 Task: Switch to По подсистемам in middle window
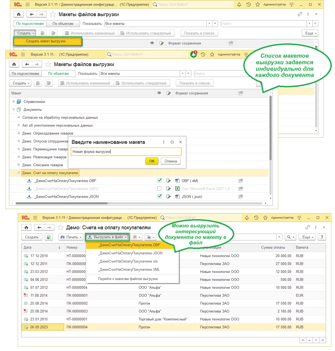(25, 74)
